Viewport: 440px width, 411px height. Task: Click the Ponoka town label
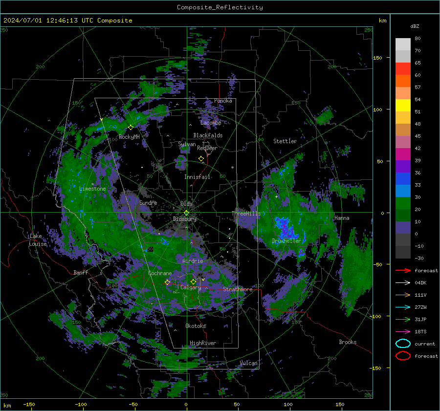(223, 101)
